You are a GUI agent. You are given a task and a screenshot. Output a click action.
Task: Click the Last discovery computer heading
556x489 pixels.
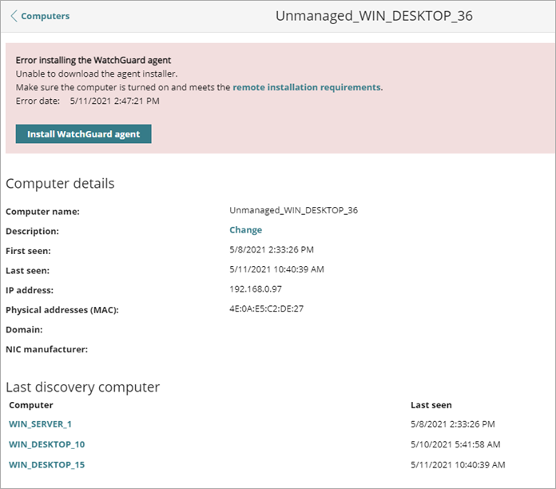click(x=82, y=387)
